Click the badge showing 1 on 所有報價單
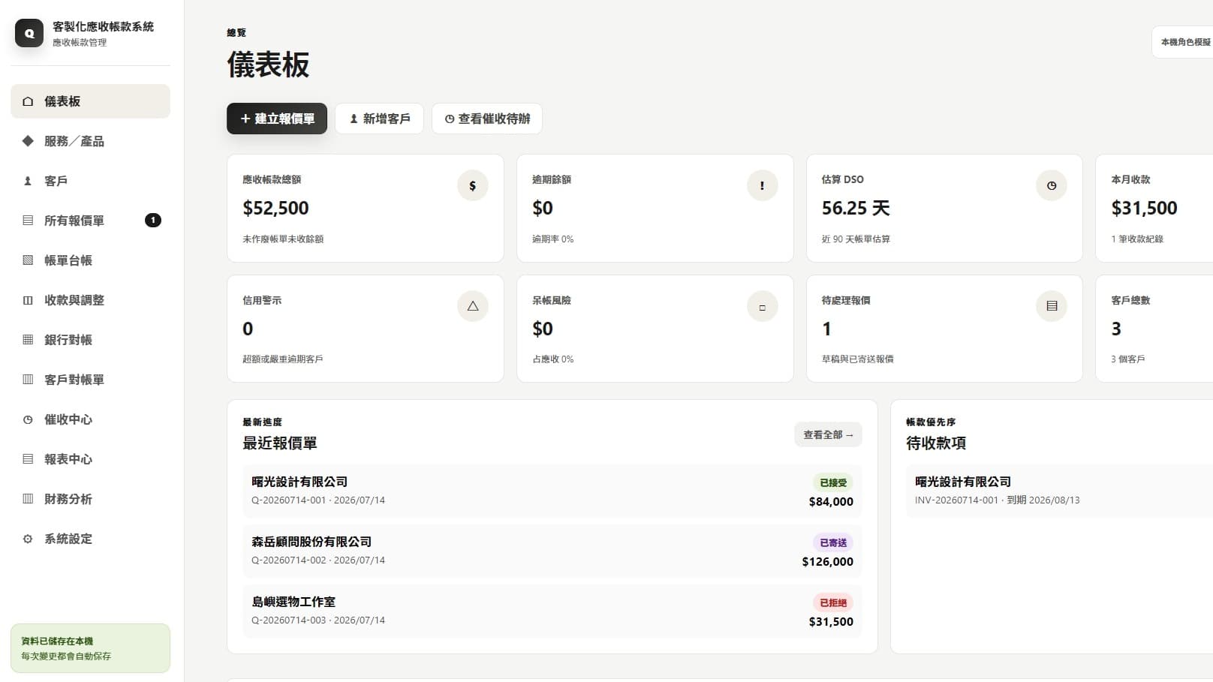 (153, 221)
